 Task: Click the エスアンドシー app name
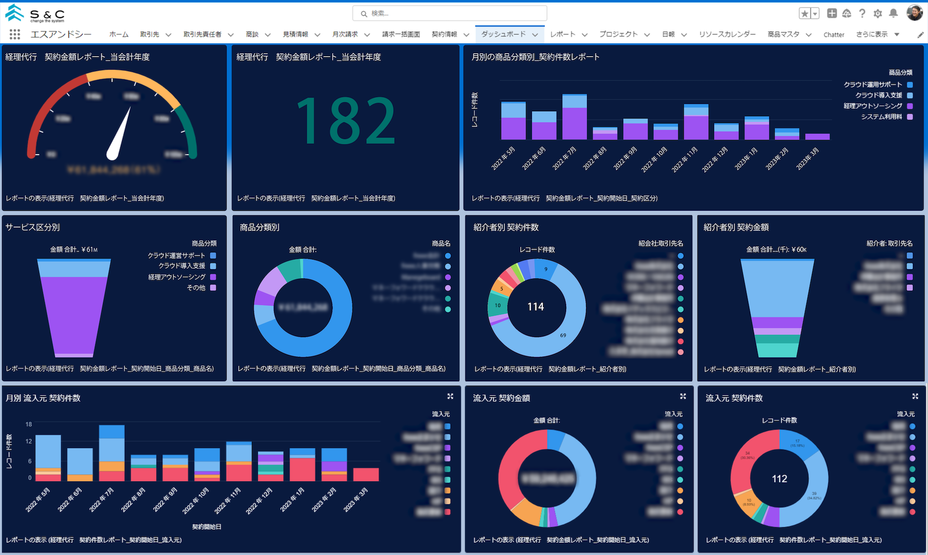click(61, 34)
